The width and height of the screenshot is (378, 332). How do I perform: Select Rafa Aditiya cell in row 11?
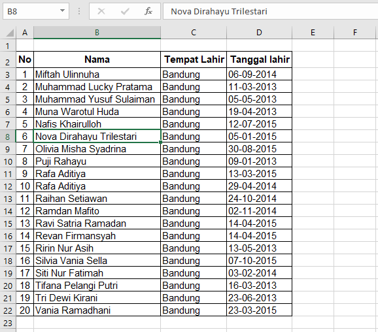point(97,174)
